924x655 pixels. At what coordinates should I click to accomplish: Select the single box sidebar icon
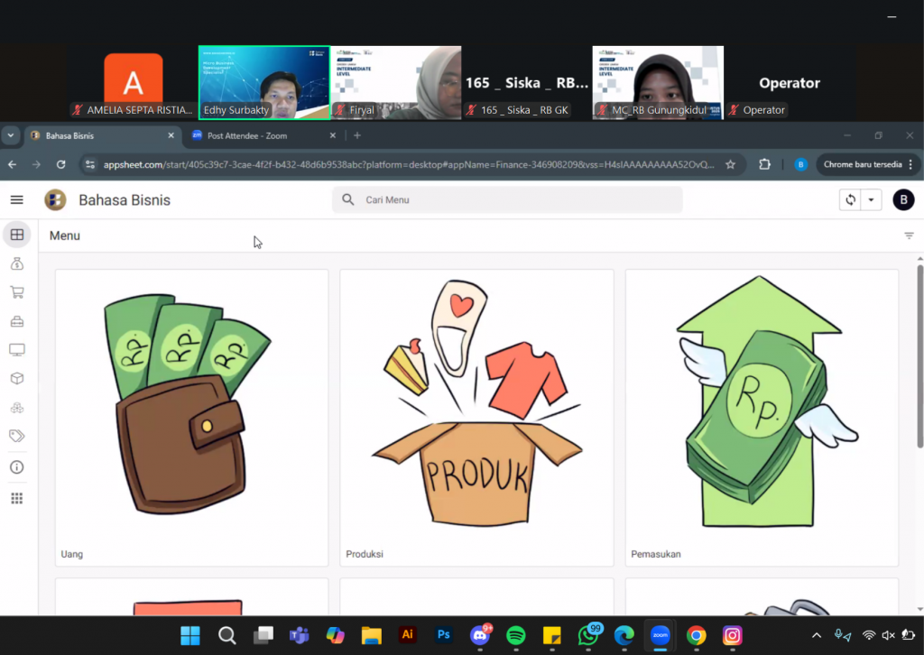click(16, 379)
